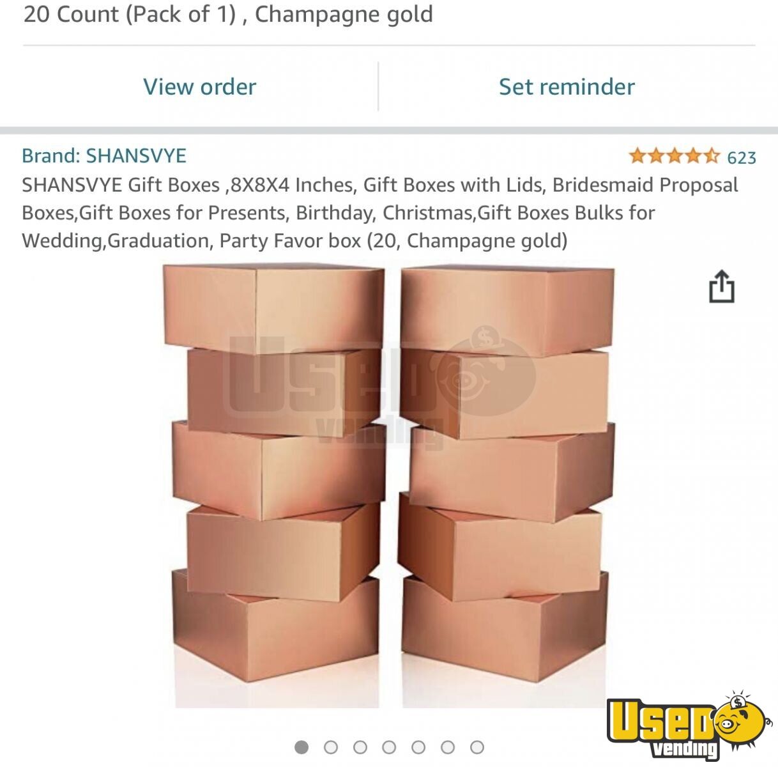Select the second image carousel dot

331,747
